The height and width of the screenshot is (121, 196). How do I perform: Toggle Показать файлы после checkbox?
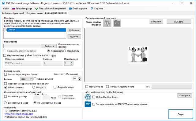coord(107,87)
